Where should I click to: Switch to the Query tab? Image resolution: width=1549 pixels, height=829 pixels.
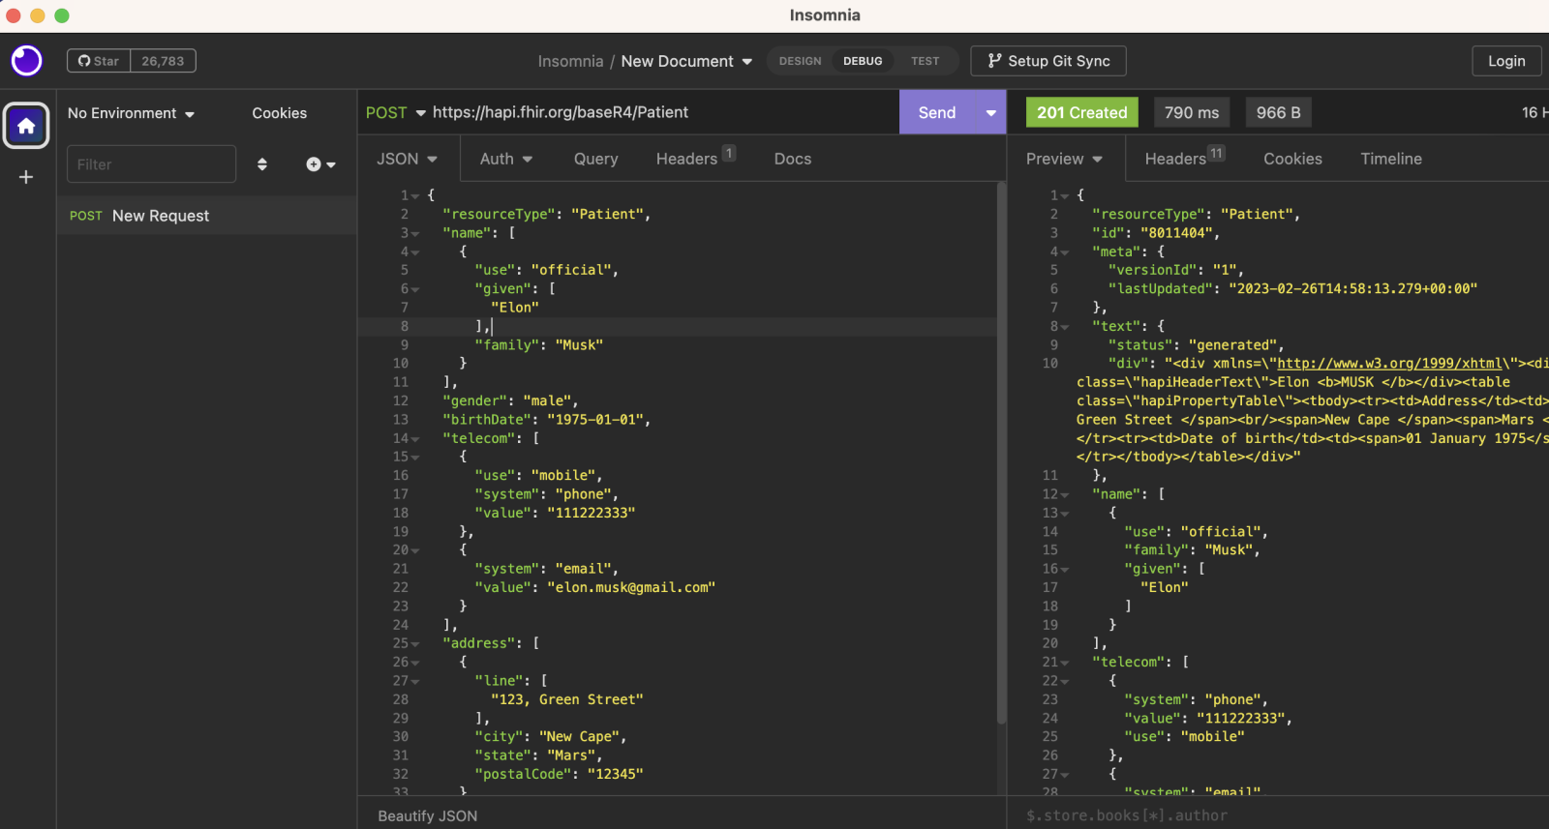tap(595, 159)
